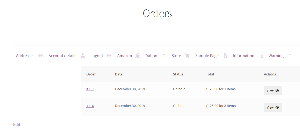Navigate to the Store page
The height and width of the screenshot is (135, 300).
click(x=176, y=56)
